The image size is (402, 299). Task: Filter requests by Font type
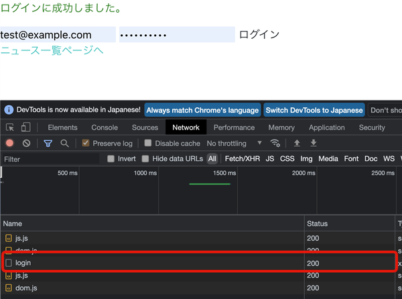point(351,159)
